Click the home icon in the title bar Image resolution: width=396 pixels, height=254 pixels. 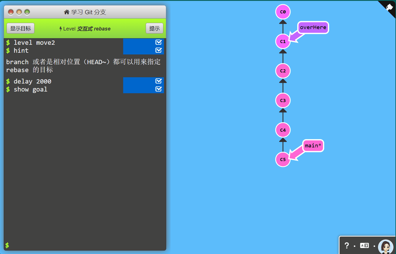66,12
